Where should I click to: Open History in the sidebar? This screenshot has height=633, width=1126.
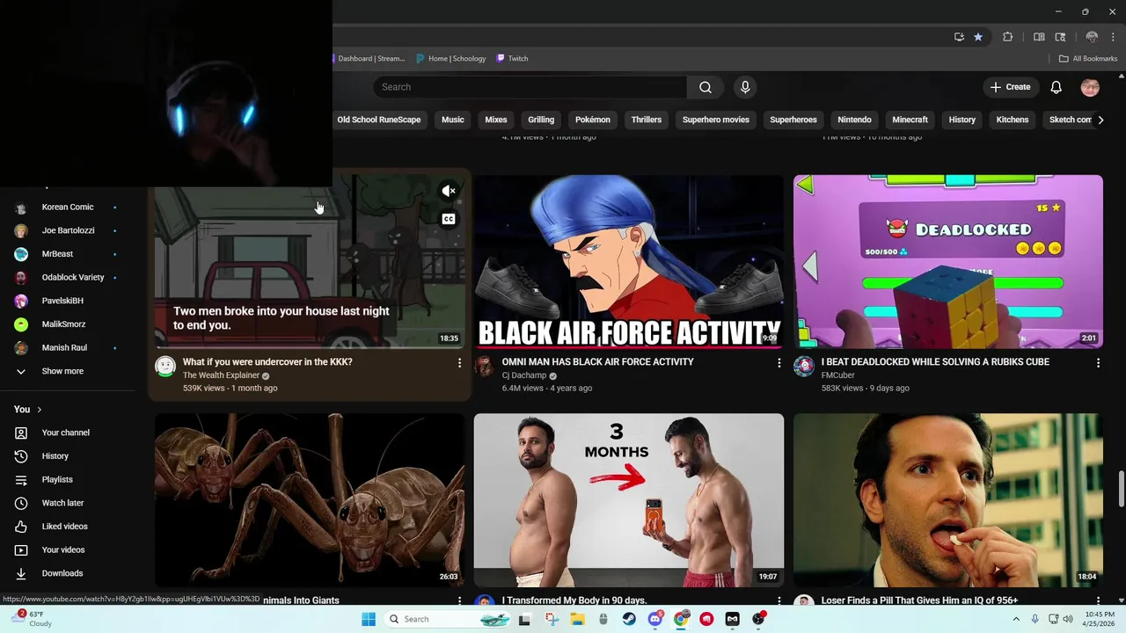[55, 456]
